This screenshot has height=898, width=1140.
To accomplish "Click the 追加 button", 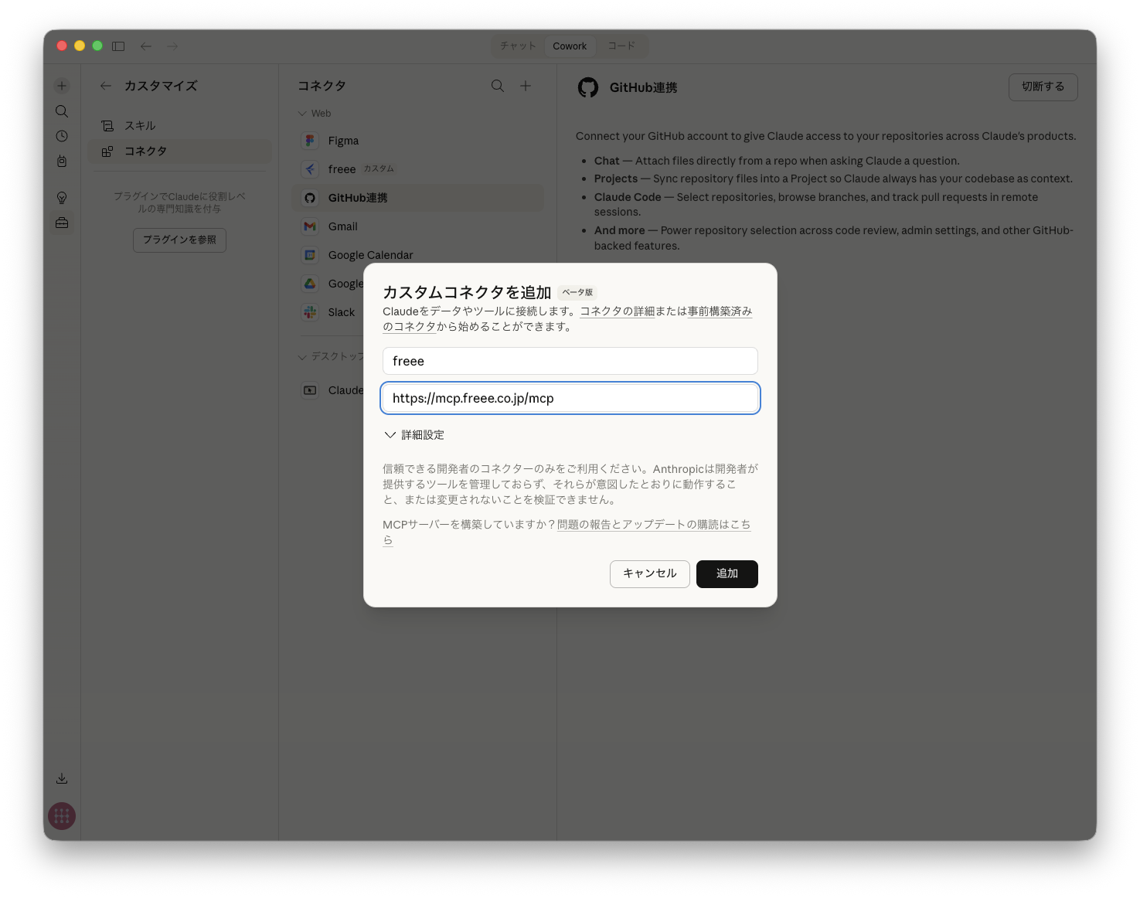I will coord(727,573).
